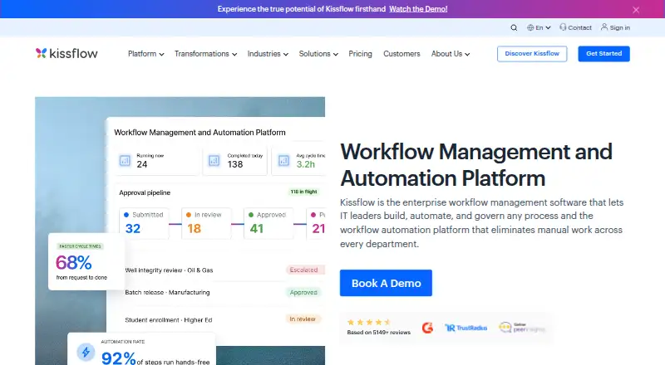Click the green Approved status badge
Screen dimensions: 665x365
(x=303, y=292)
